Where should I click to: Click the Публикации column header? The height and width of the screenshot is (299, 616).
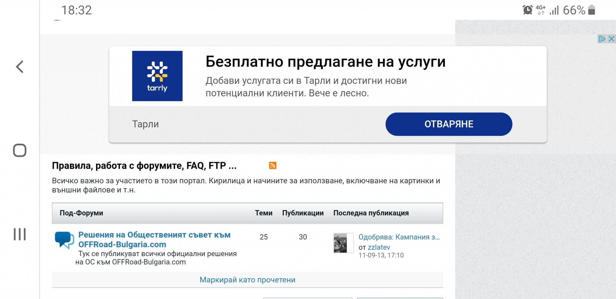tap(303, 213)
